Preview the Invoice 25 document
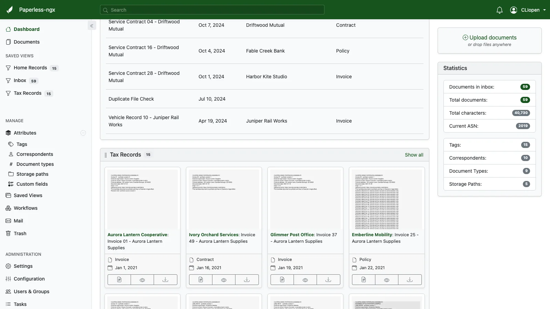Viewport: 550px width, 309px height. click(387, 280)
